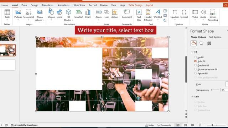The height and width of the screenshot is (128, 228).
Task: Collapse the Line section
Action: [192, 96]
